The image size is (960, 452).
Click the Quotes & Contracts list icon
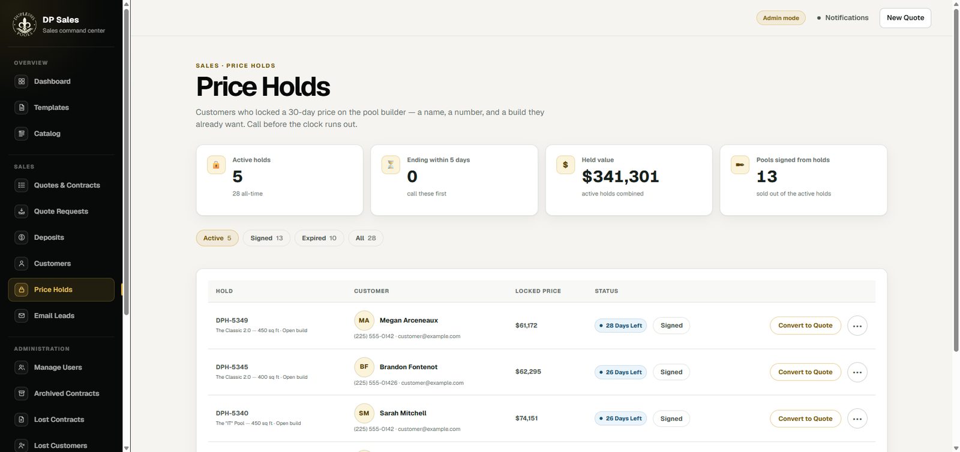coord(22,185)
